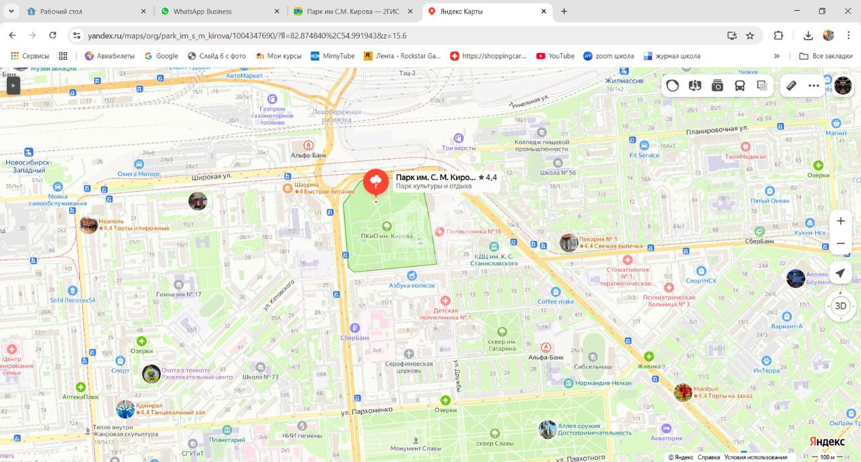Open the Справка help link
The width and height of the screenshot is (861, 462).
708,457
